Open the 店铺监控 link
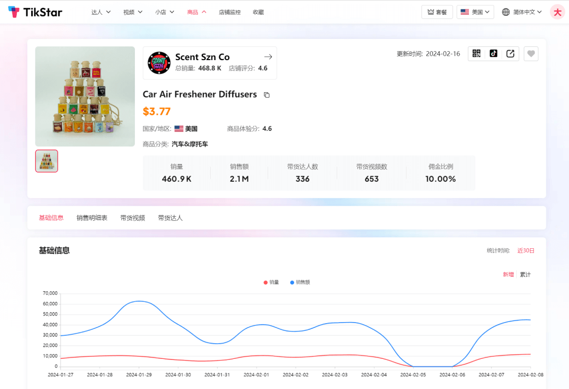569x389 pixels. tap(230, 12)
